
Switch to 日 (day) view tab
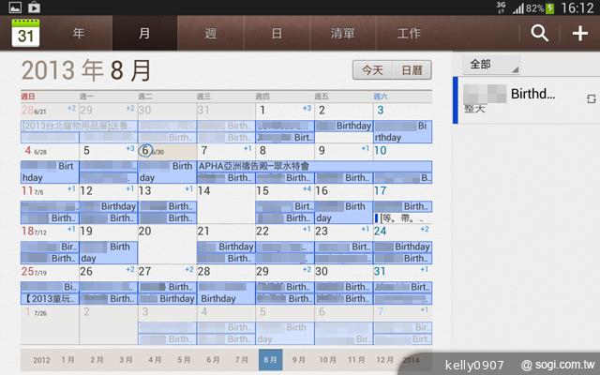[x=277, y=34]
